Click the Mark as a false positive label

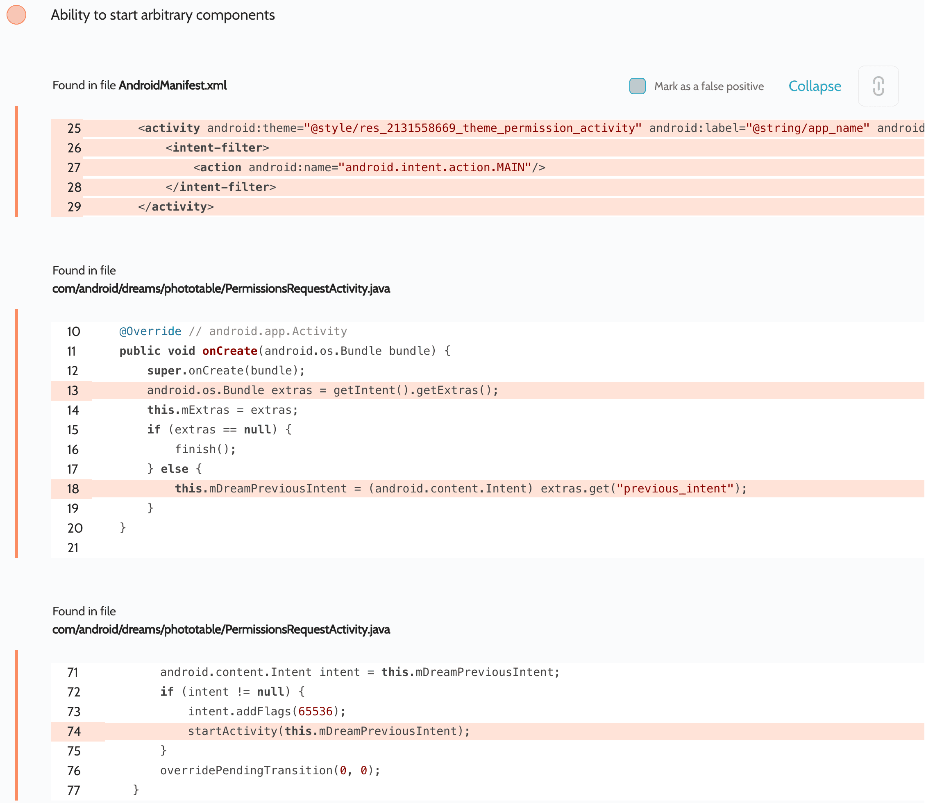pyautogui.click(x=708, y=86)
